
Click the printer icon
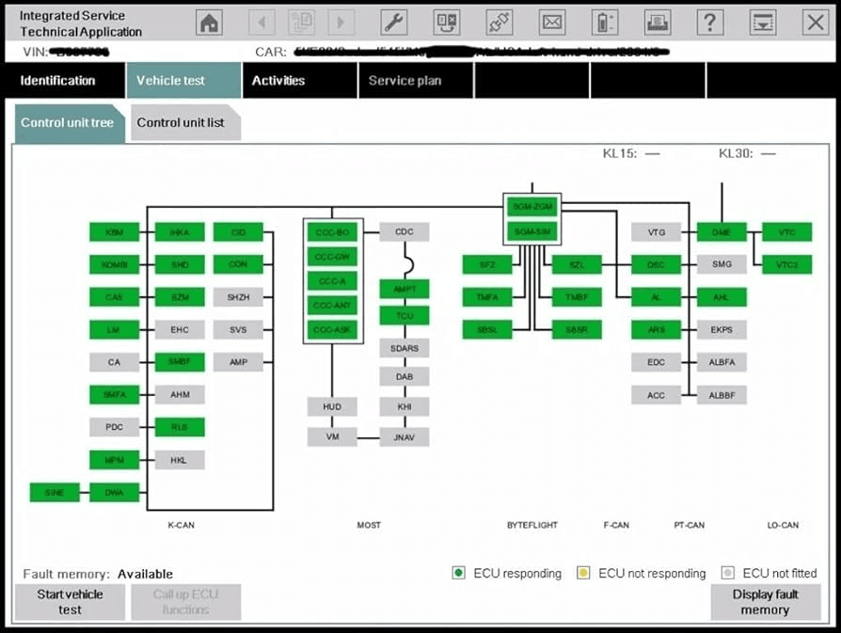(x=658, y=22)
